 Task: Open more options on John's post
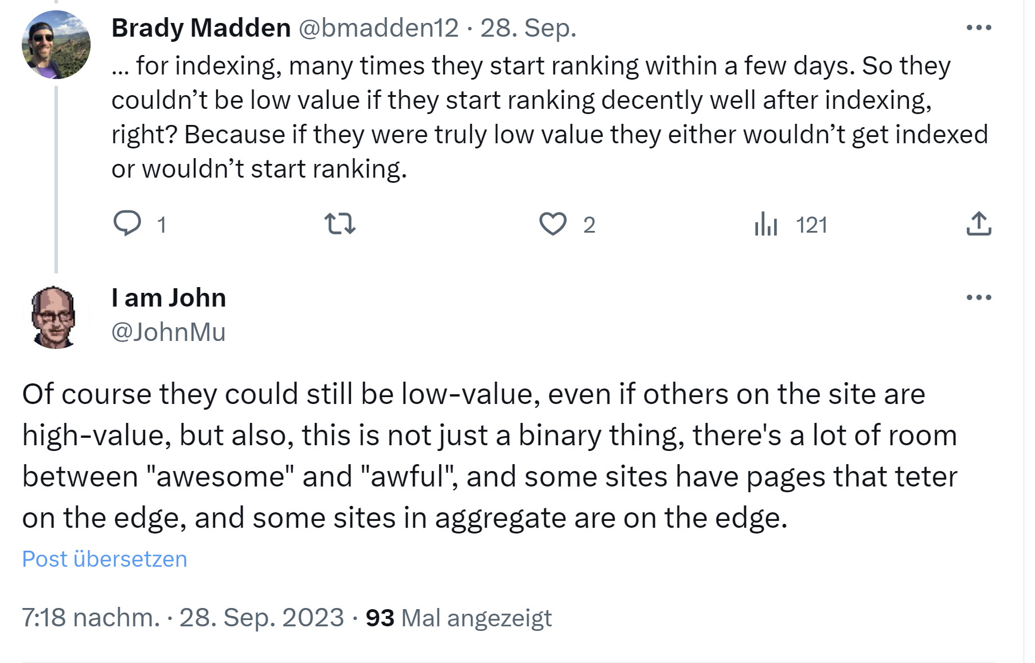click(978, 297)
